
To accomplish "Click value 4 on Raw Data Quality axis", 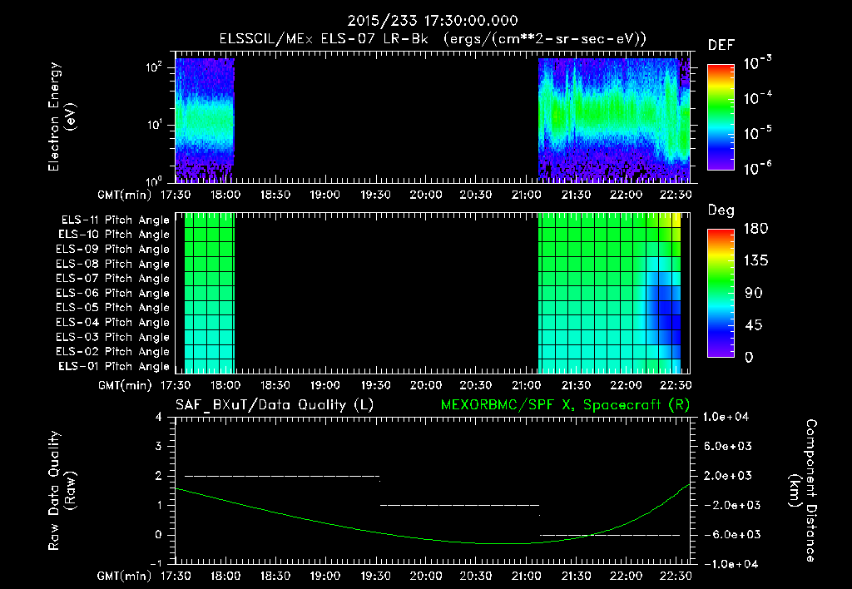I will pos(159,418).
